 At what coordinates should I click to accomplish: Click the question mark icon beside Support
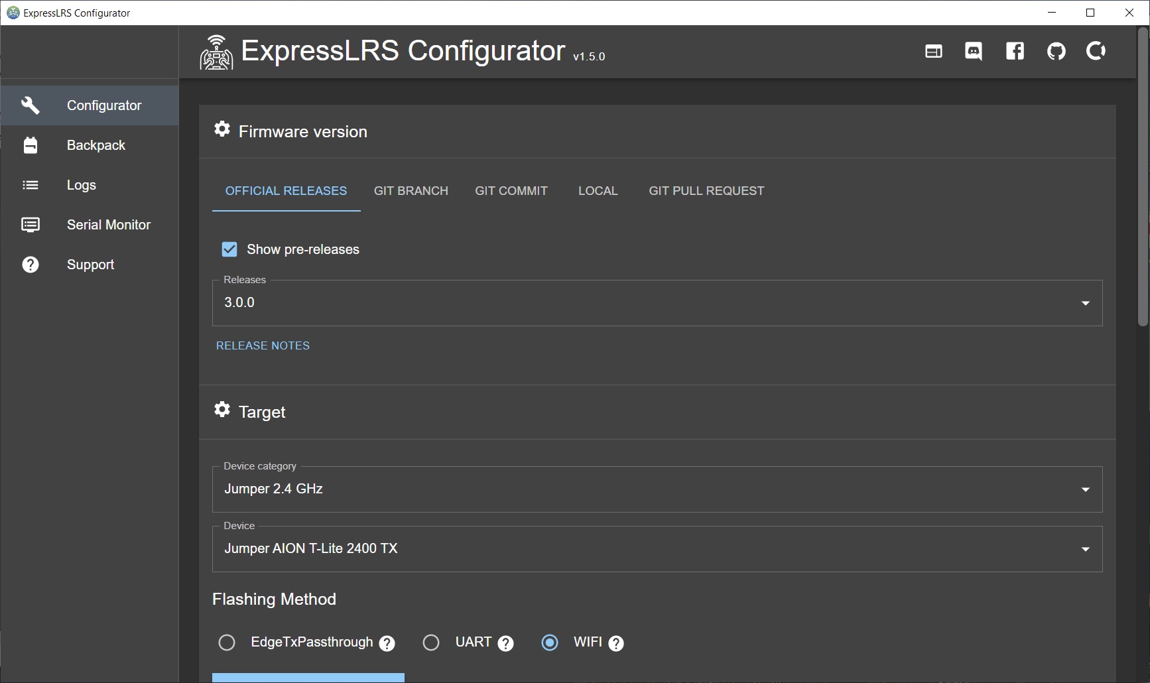coord(31,265)
